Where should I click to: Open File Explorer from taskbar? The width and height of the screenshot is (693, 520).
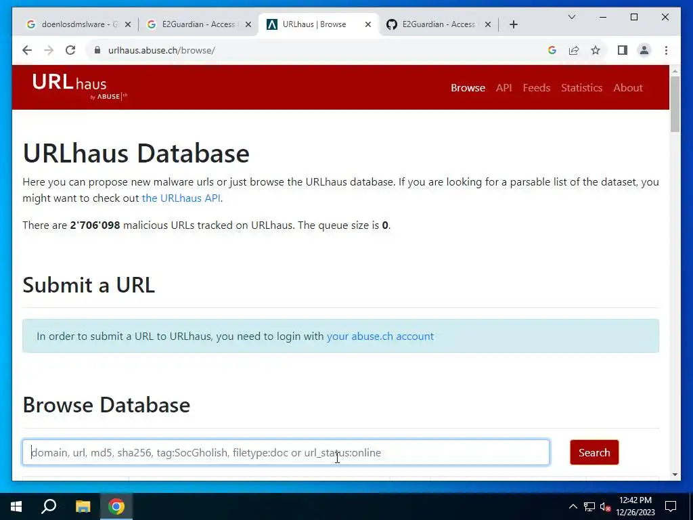pos(83,506)
